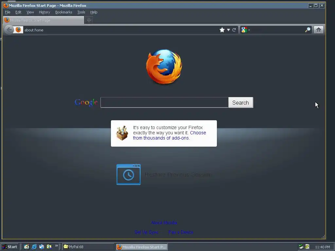Maximize the Firefox window
This screenshot has width=335, height=251.
click(x=316, y=6)
